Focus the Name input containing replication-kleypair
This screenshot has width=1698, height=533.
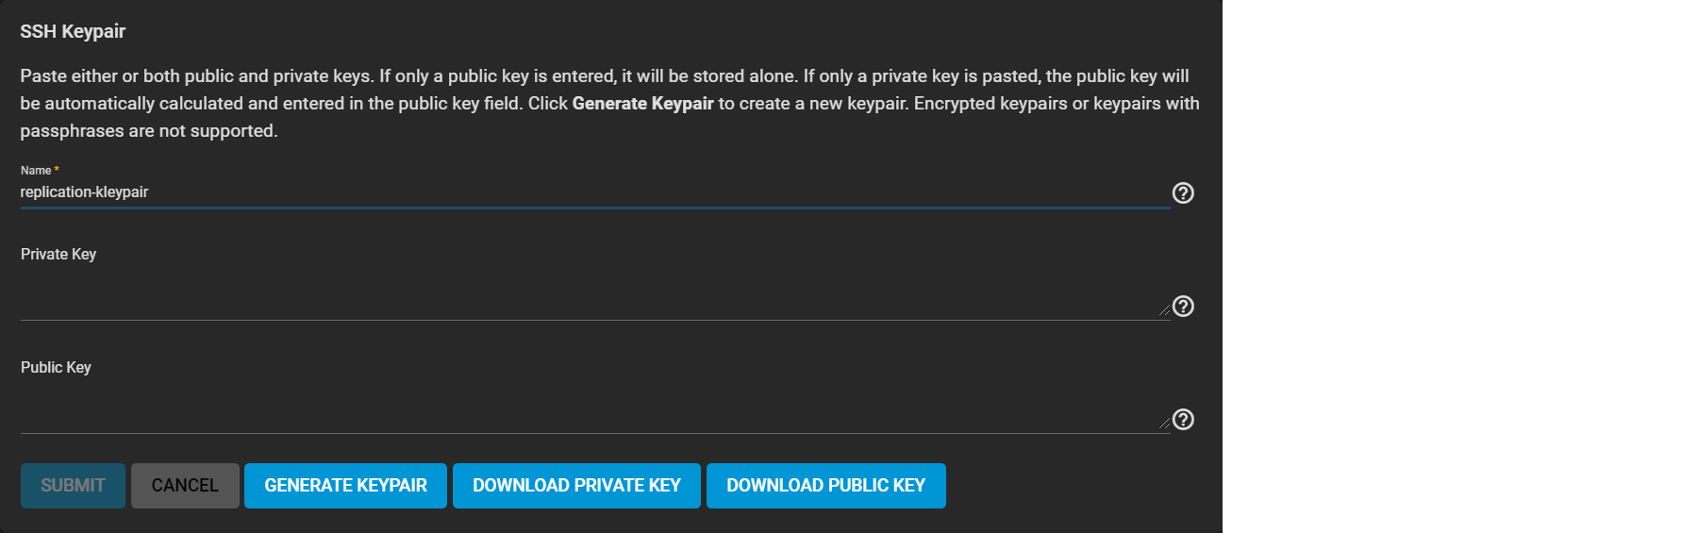click(594, 192)
